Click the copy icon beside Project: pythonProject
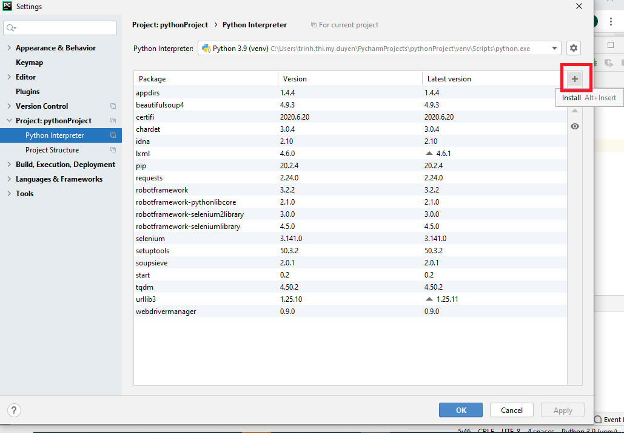The height and width of the screenshot is (433, 624). pos(113,121)
